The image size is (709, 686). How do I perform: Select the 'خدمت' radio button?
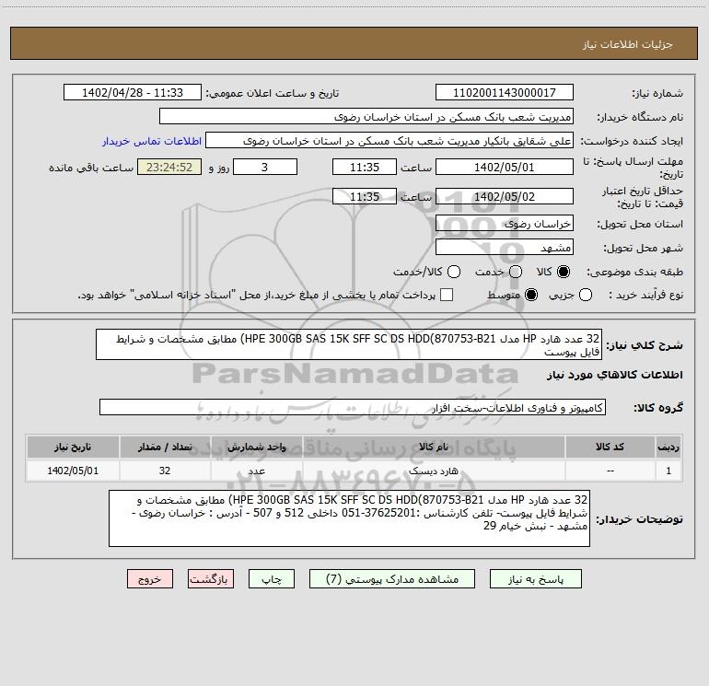[x=516, y=272]
